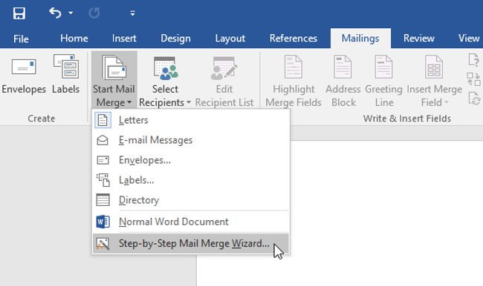Insert an Address Block
Image resolution: width=483 pixels, height=286 pixels.
(x=343, y=82)
